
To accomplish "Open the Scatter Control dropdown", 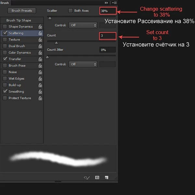I will tap(83, 25).
